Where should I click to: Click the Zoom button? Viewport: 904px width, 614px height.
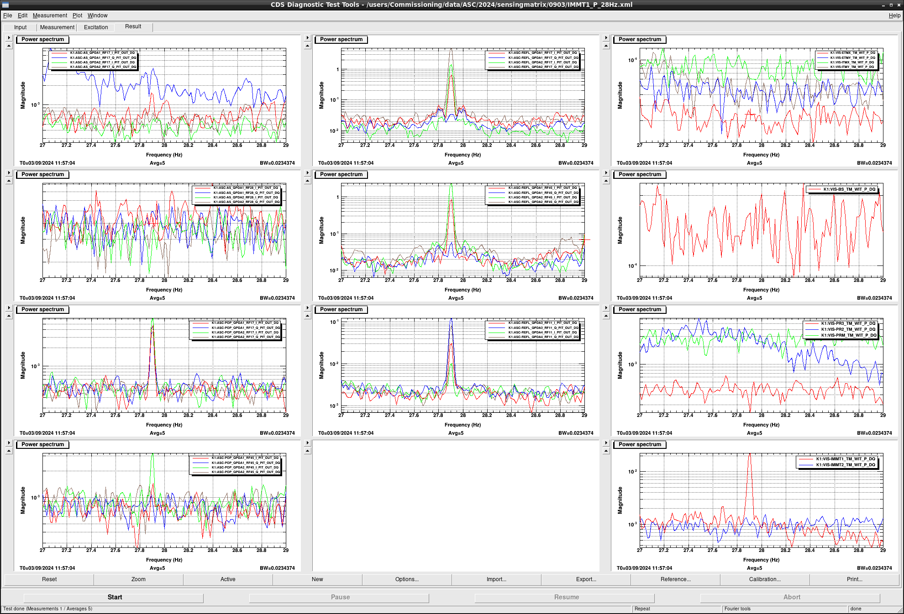(138, 579)
